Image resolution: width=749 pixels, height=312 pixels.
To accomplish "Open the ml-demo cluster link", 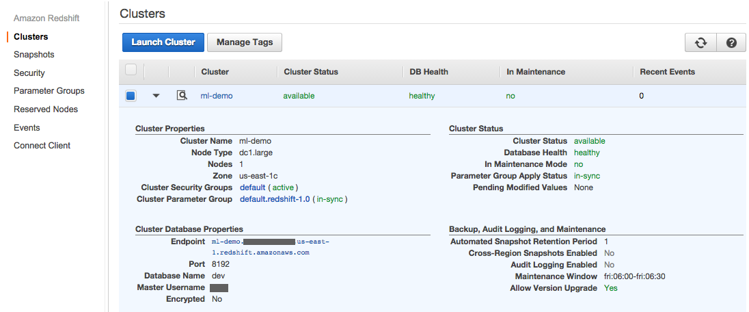I will tap(217, 96).
